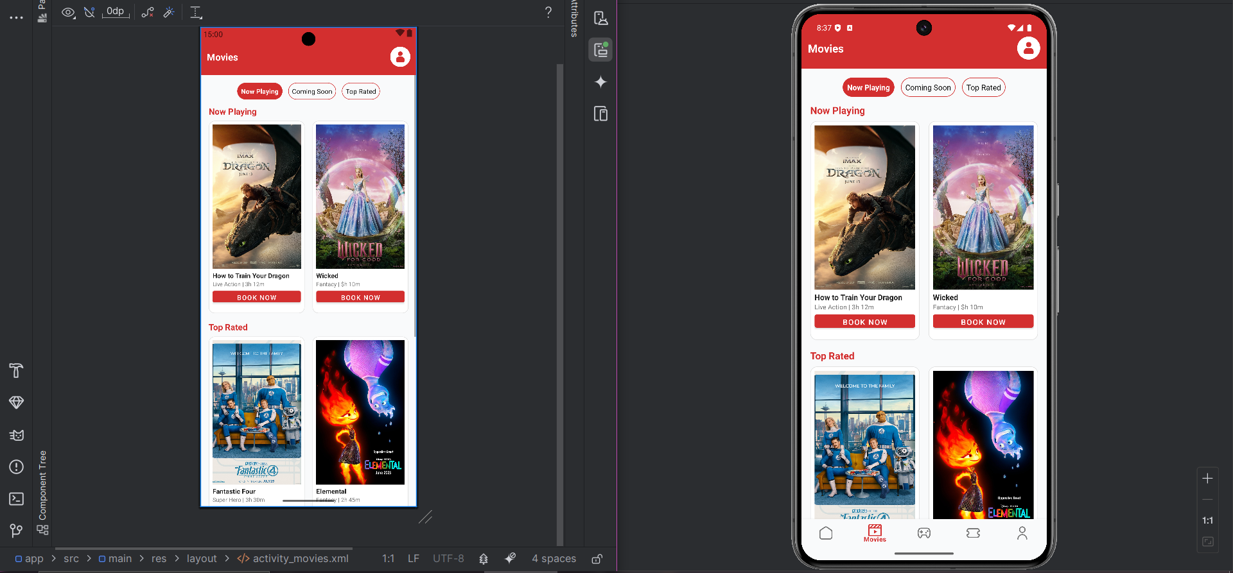Viewport: 1233px width, 573px height.
Task: Open the Attributes side panel tab
Action: click(x=574, y=19)
